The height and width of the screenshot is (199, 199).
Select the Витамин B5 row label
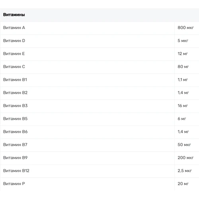[x=16, y=119]
